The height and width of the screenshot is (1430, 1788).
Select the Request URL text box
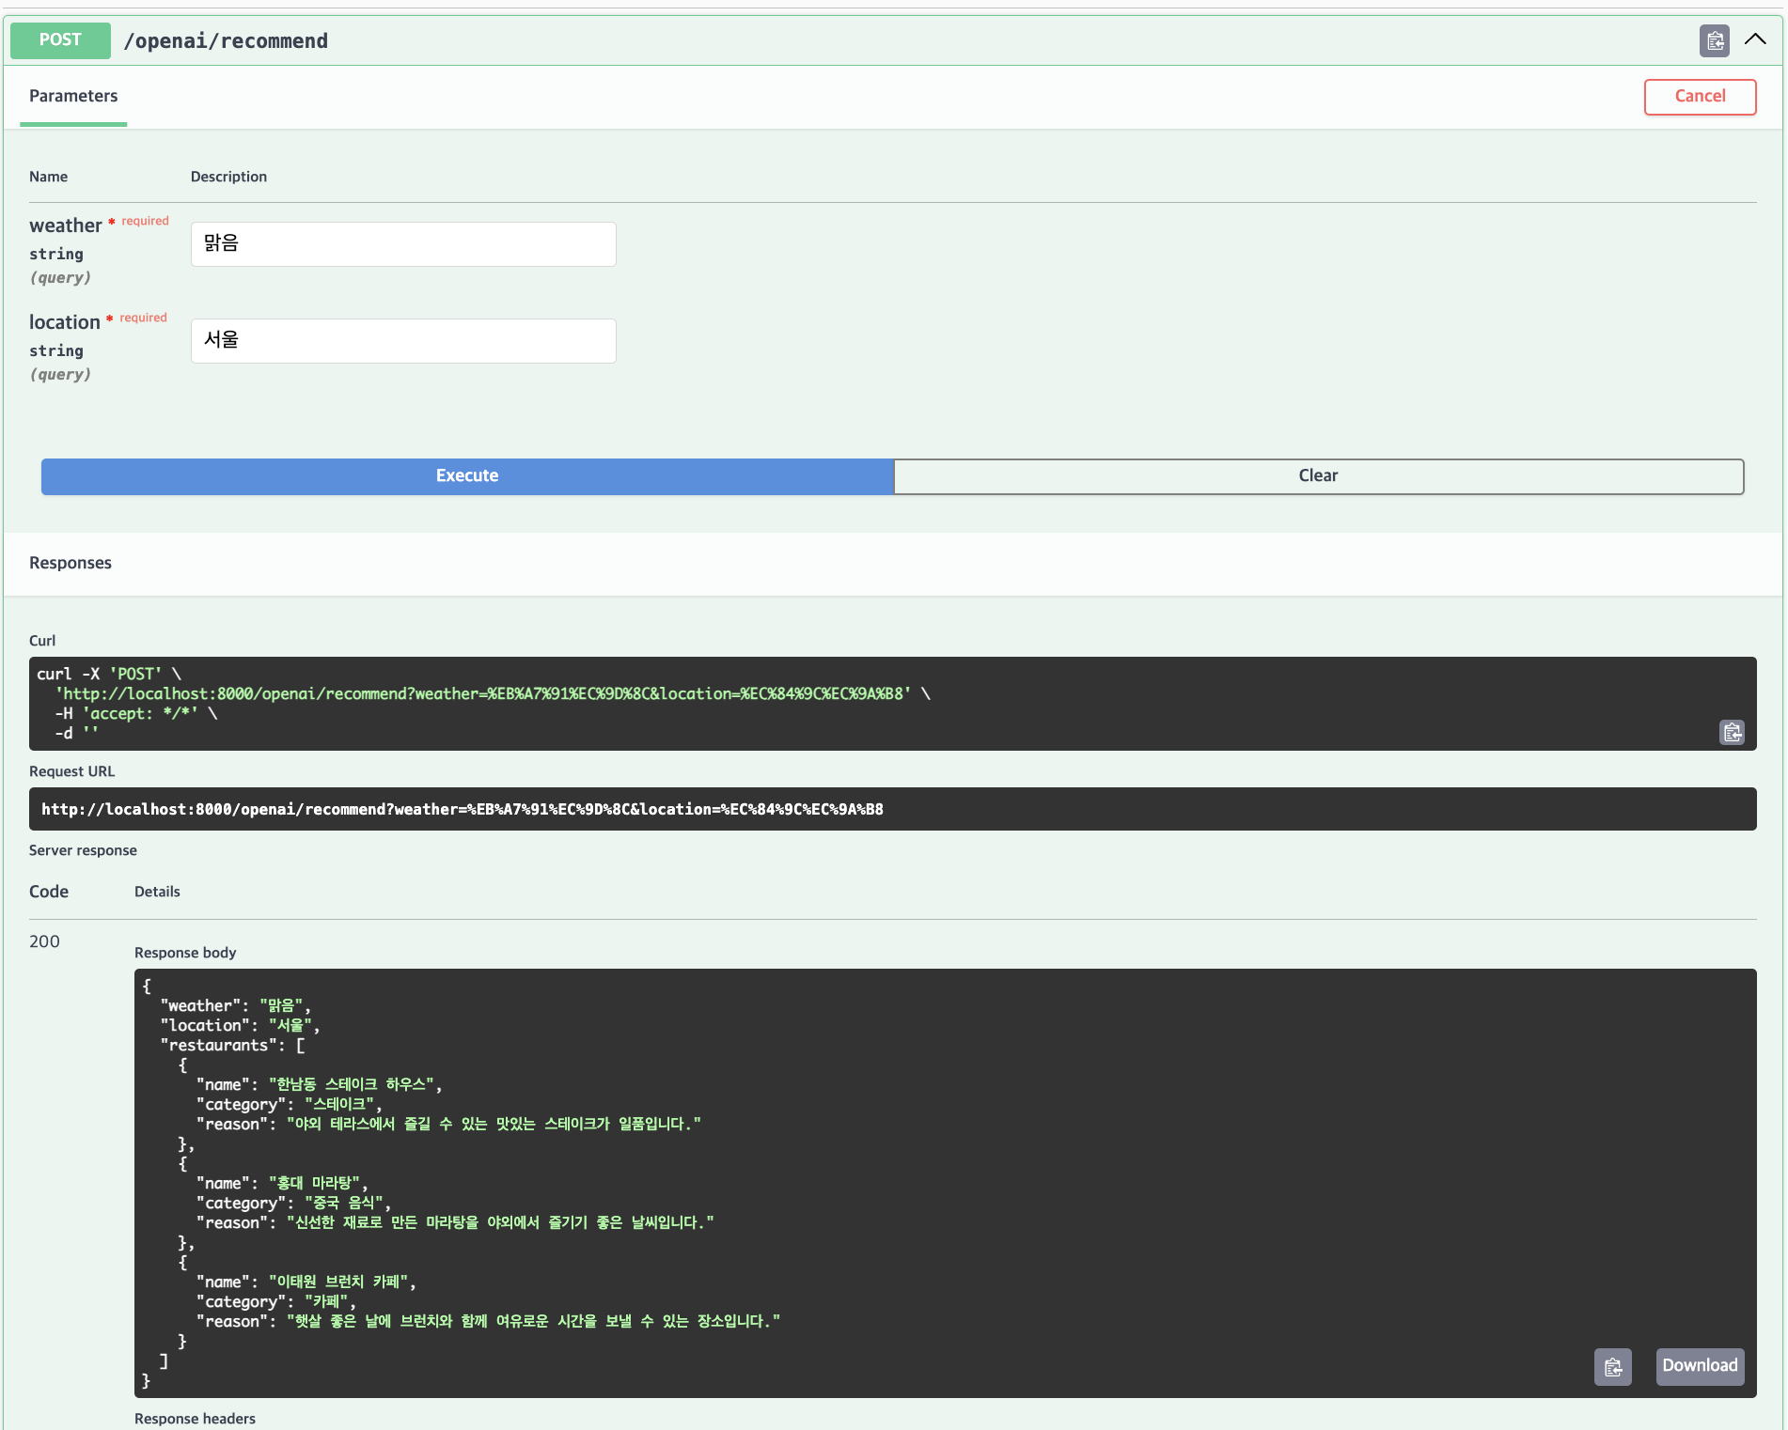pyautogui.click(x=892, y=809)
